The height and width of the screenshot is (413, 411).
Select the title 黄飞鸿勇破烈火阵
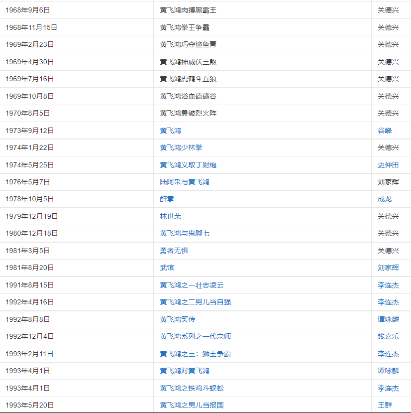188,113
